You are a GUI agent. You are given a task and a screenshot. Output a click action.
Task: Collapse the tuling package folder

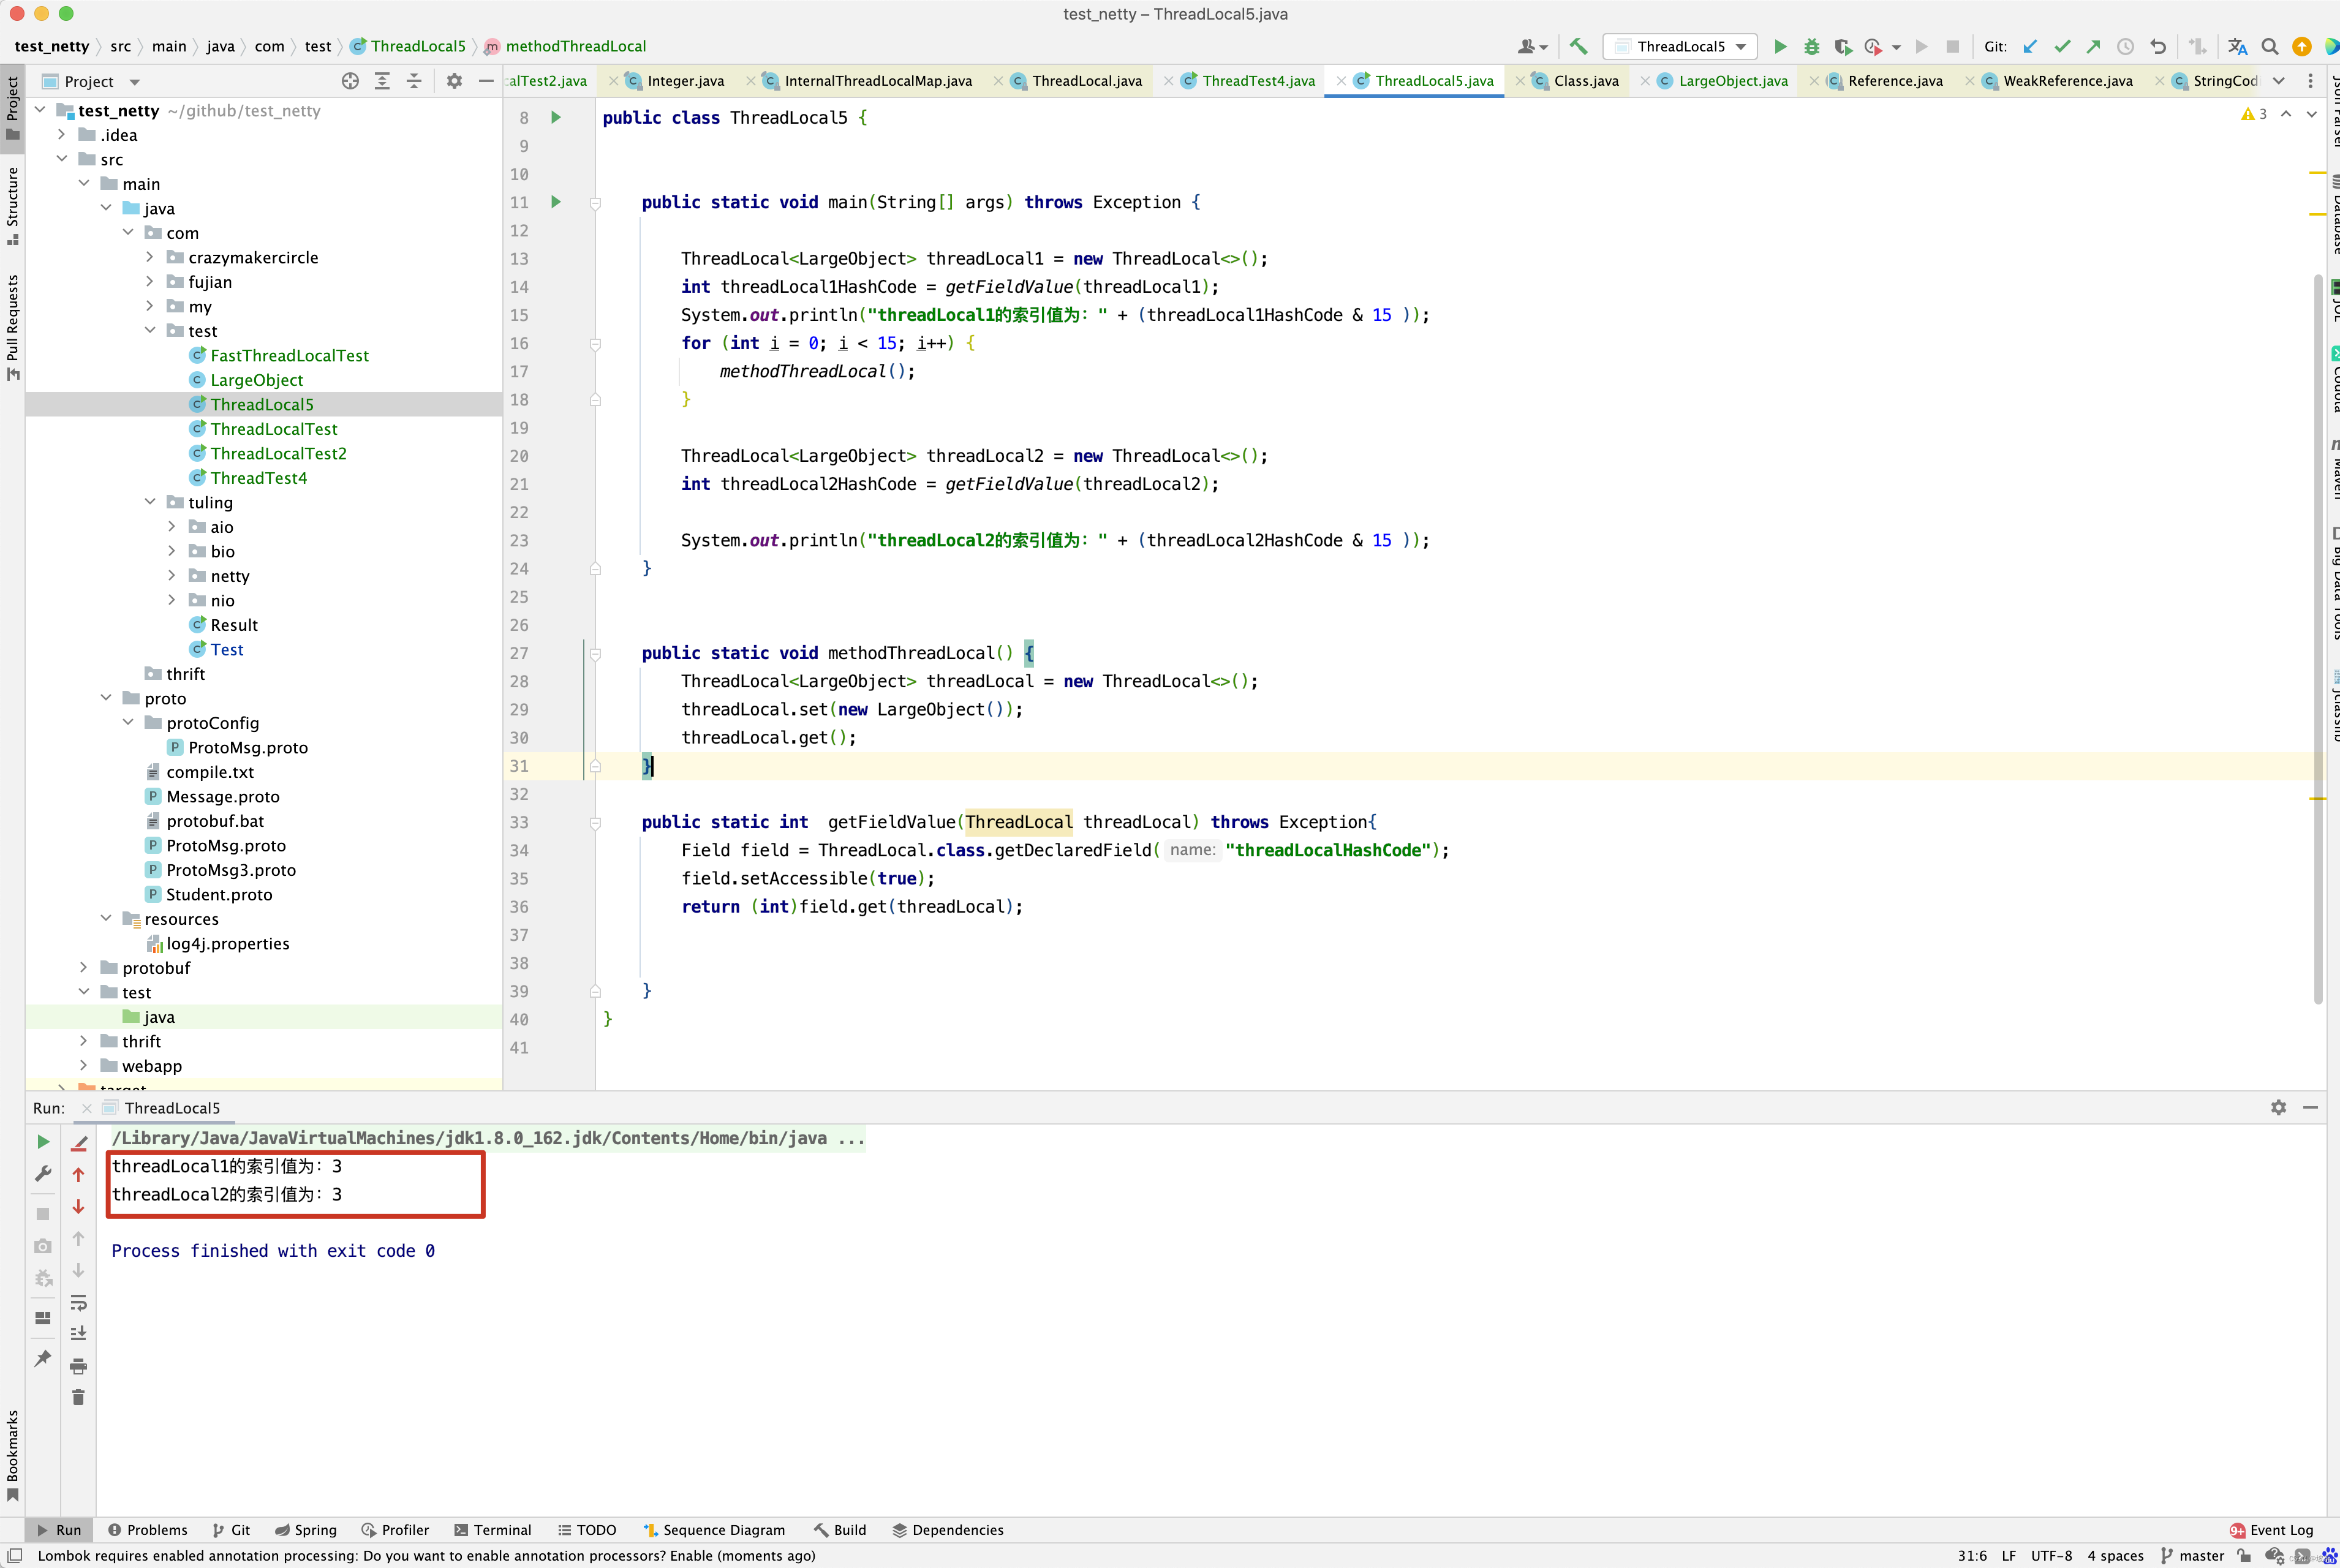[150, 502]
